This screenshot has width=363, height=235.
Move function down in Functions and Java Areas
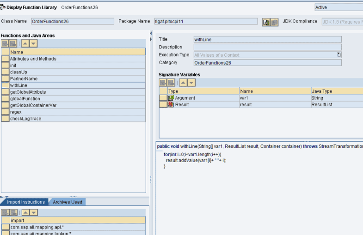coord(33,43)
